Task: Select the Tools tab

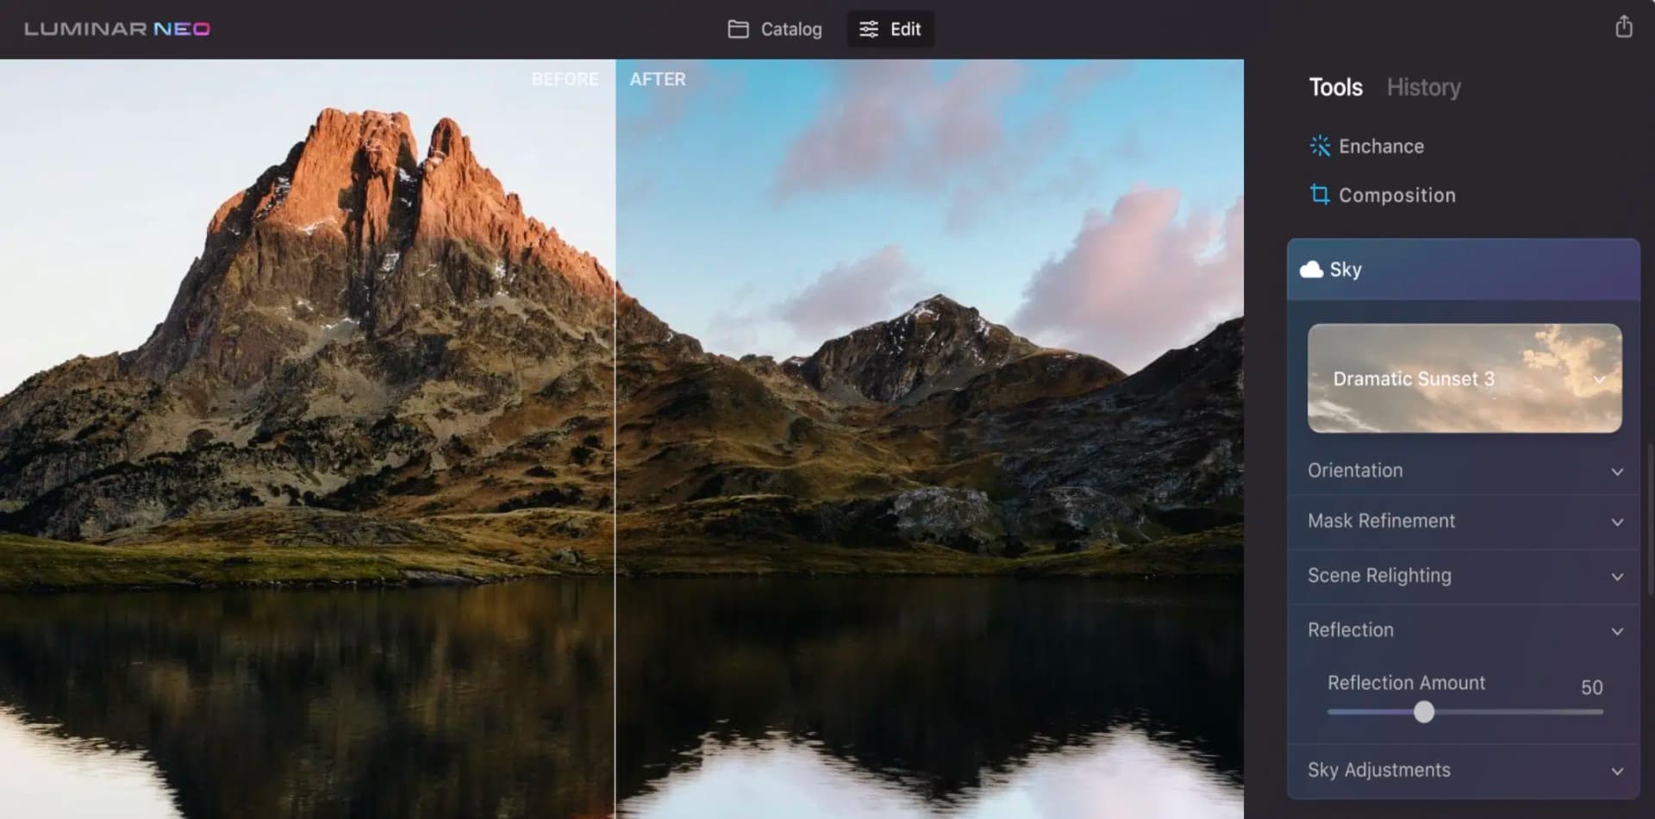Action: pyautogui.click(x=1334, y=87)
